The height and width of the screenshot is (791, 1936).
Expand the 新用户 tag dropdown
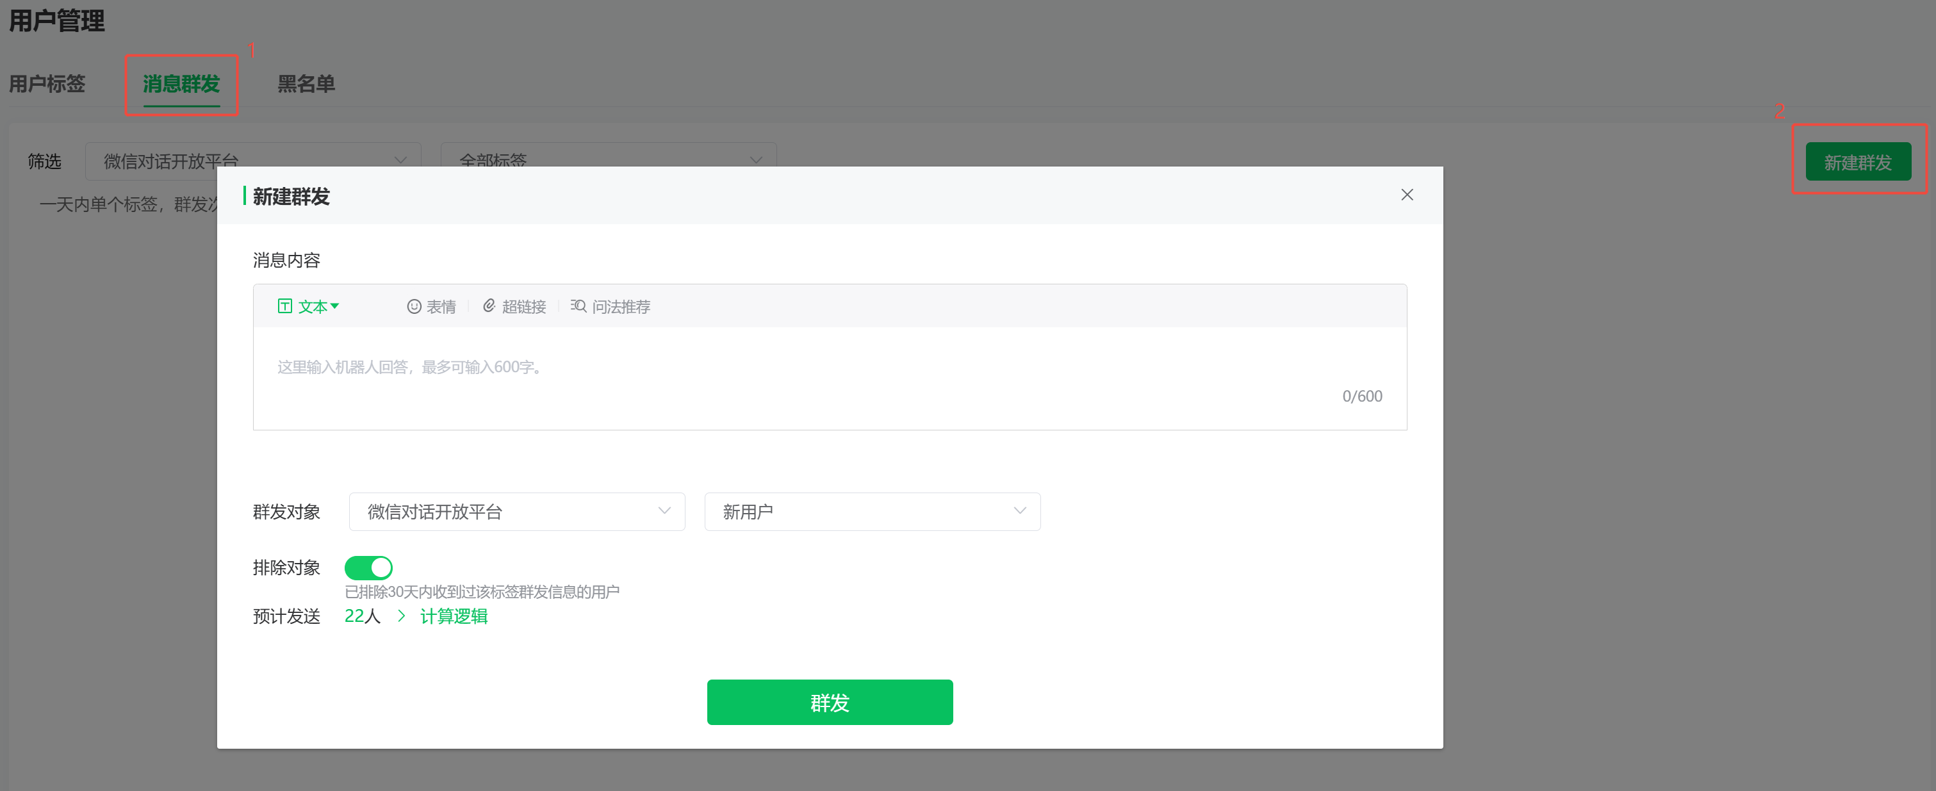(x=872, y=512)
